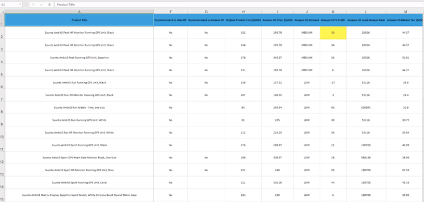Select row 14 header
This screenshot has width=424, height=202.
tap(2, 183)
